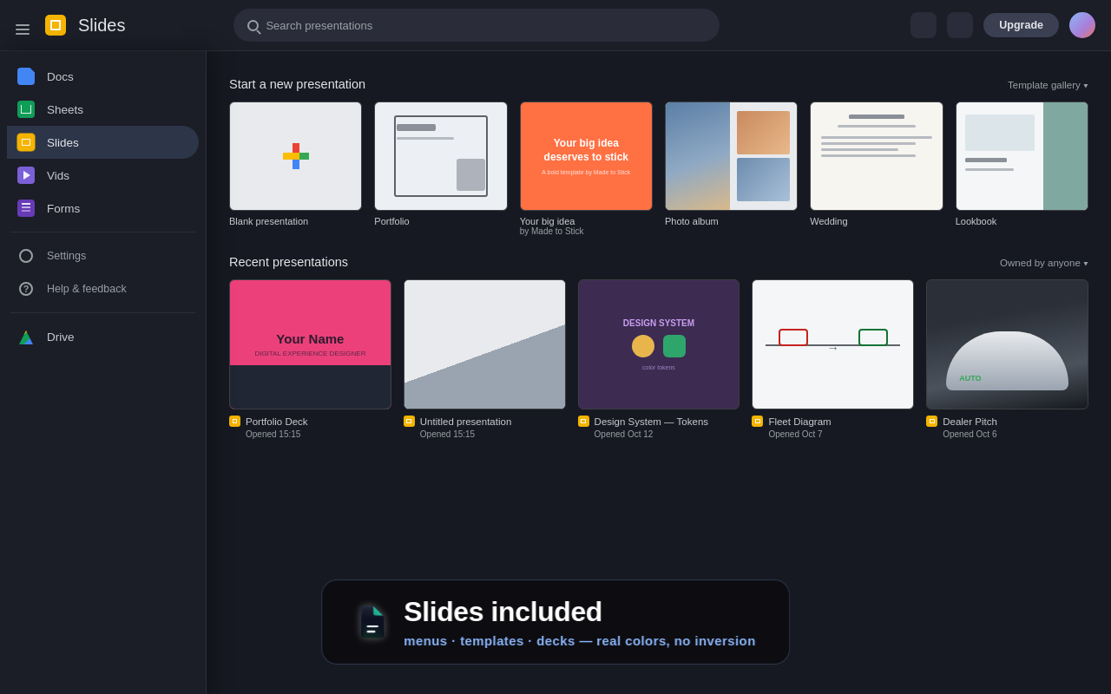Open Vids from the sidebar
1111x694 pixels.
(102, 175)
